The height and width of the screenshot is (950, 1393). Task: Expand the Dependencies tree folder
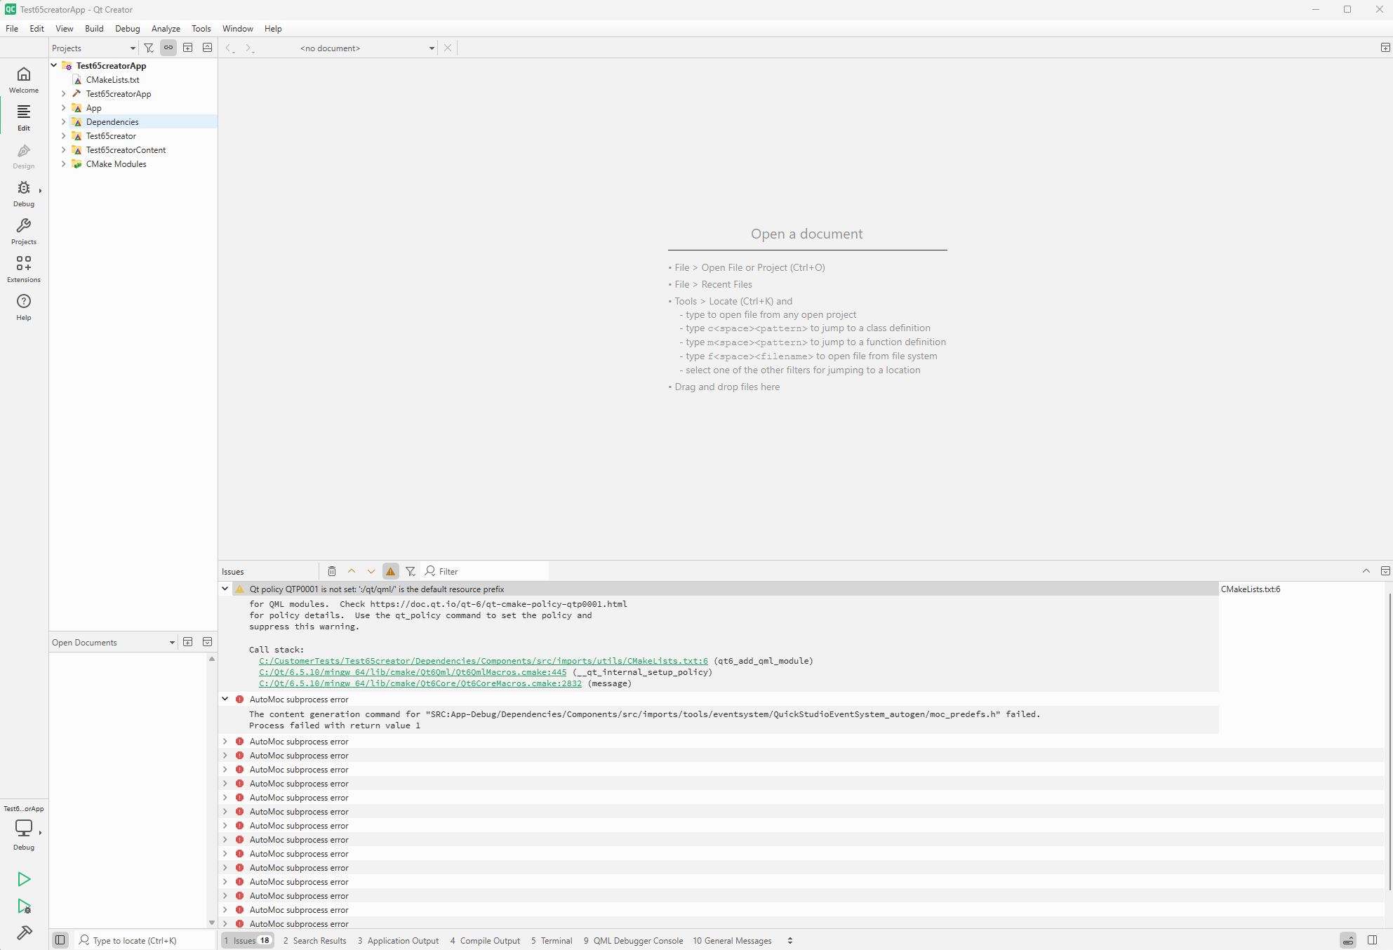click(x=63, y=122)
